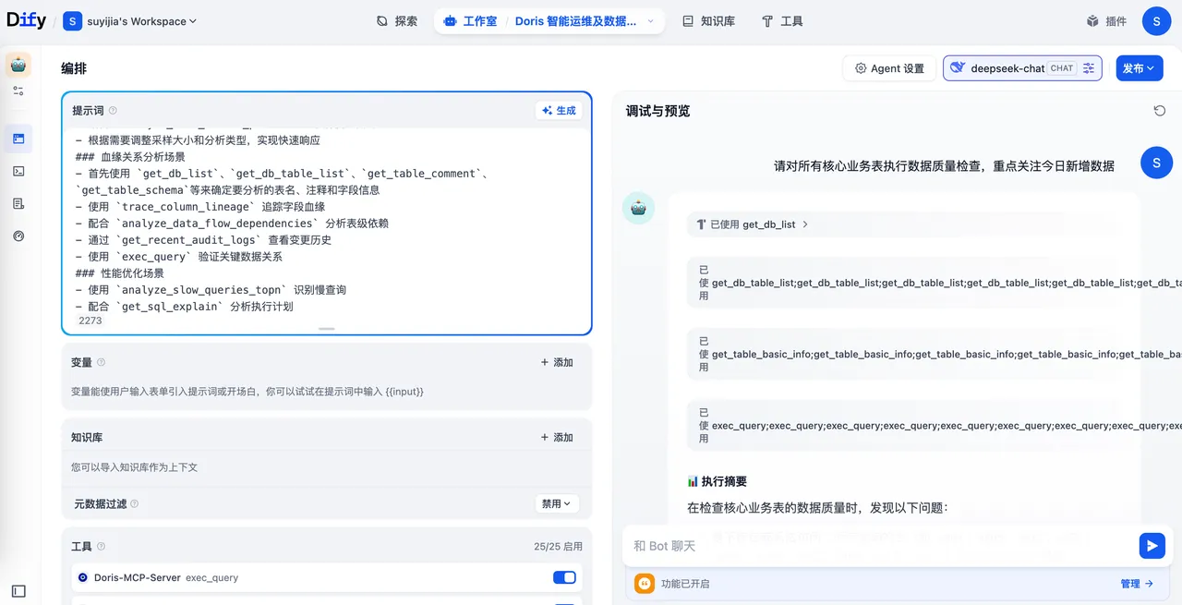Collapse the sidebar using bottom-left icon
Viewport: 1182px width, 605px height.
pos(18,589)
